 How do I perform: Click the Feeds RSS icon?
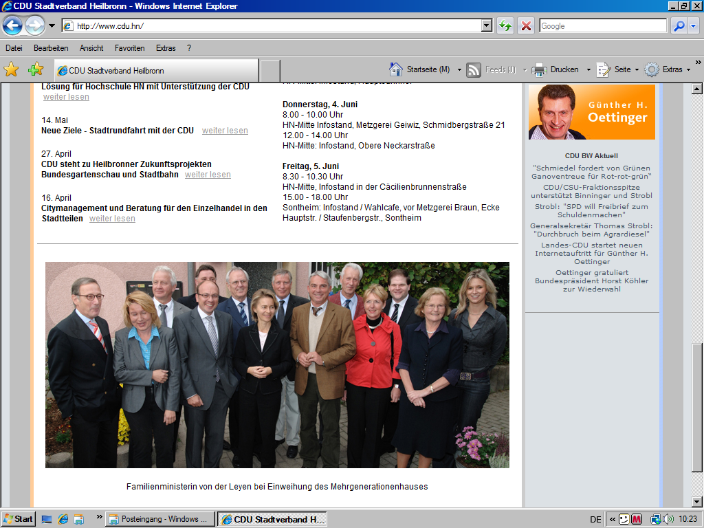(x=473, y=69)
